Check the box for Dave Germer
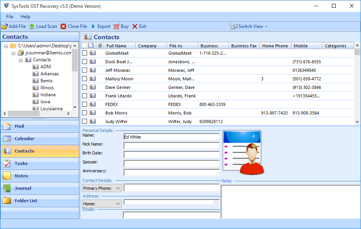 (x=84, y=87)
